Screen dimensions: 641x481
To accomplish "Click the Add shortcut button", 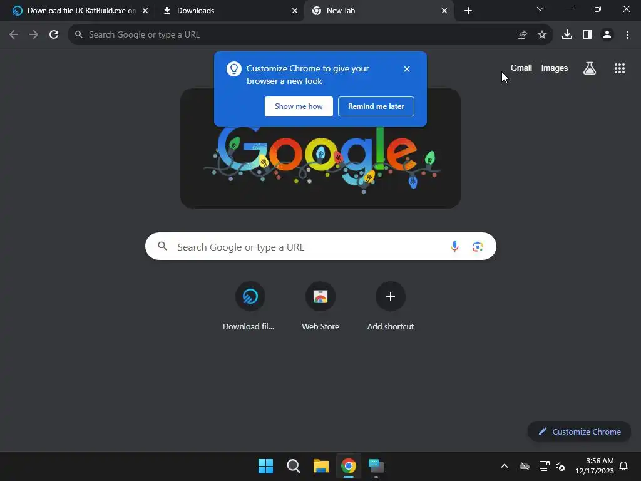I will coord(391,306).
